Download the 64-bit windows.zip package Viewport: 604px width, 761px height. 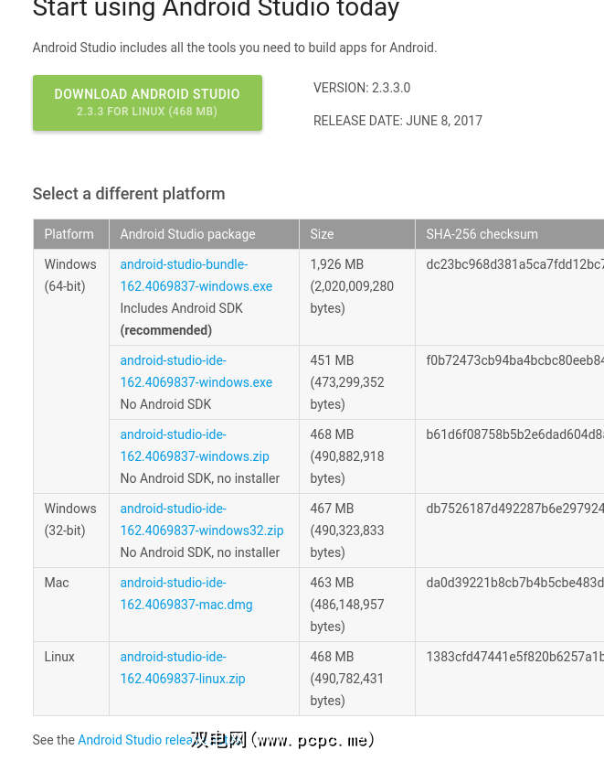click(194, 445)
